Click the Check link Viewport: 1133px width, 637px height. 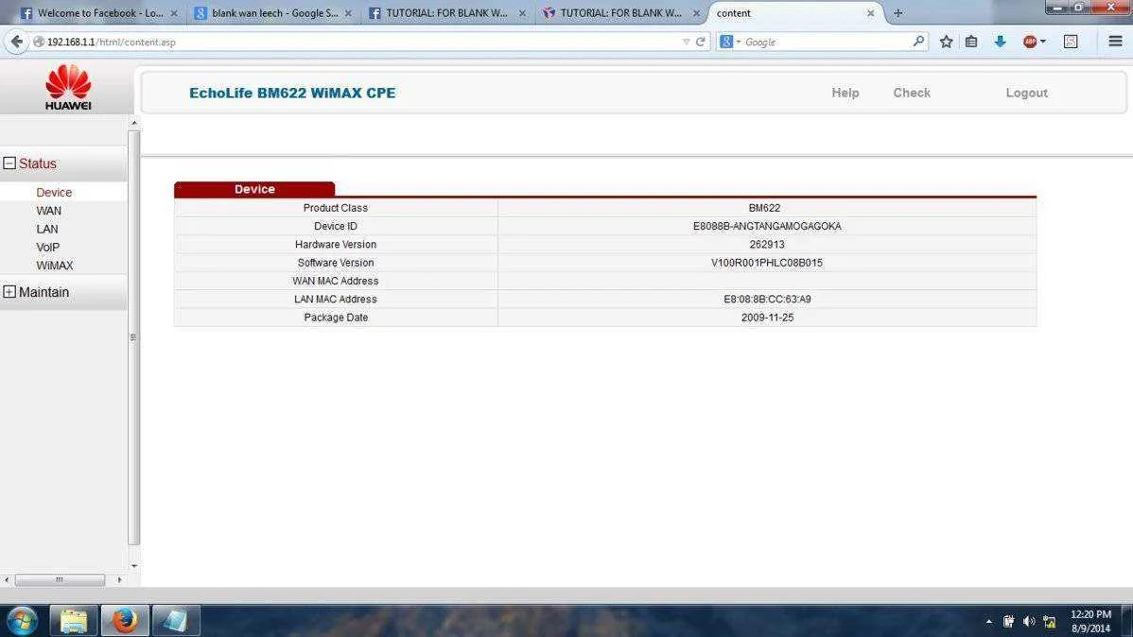911,93
